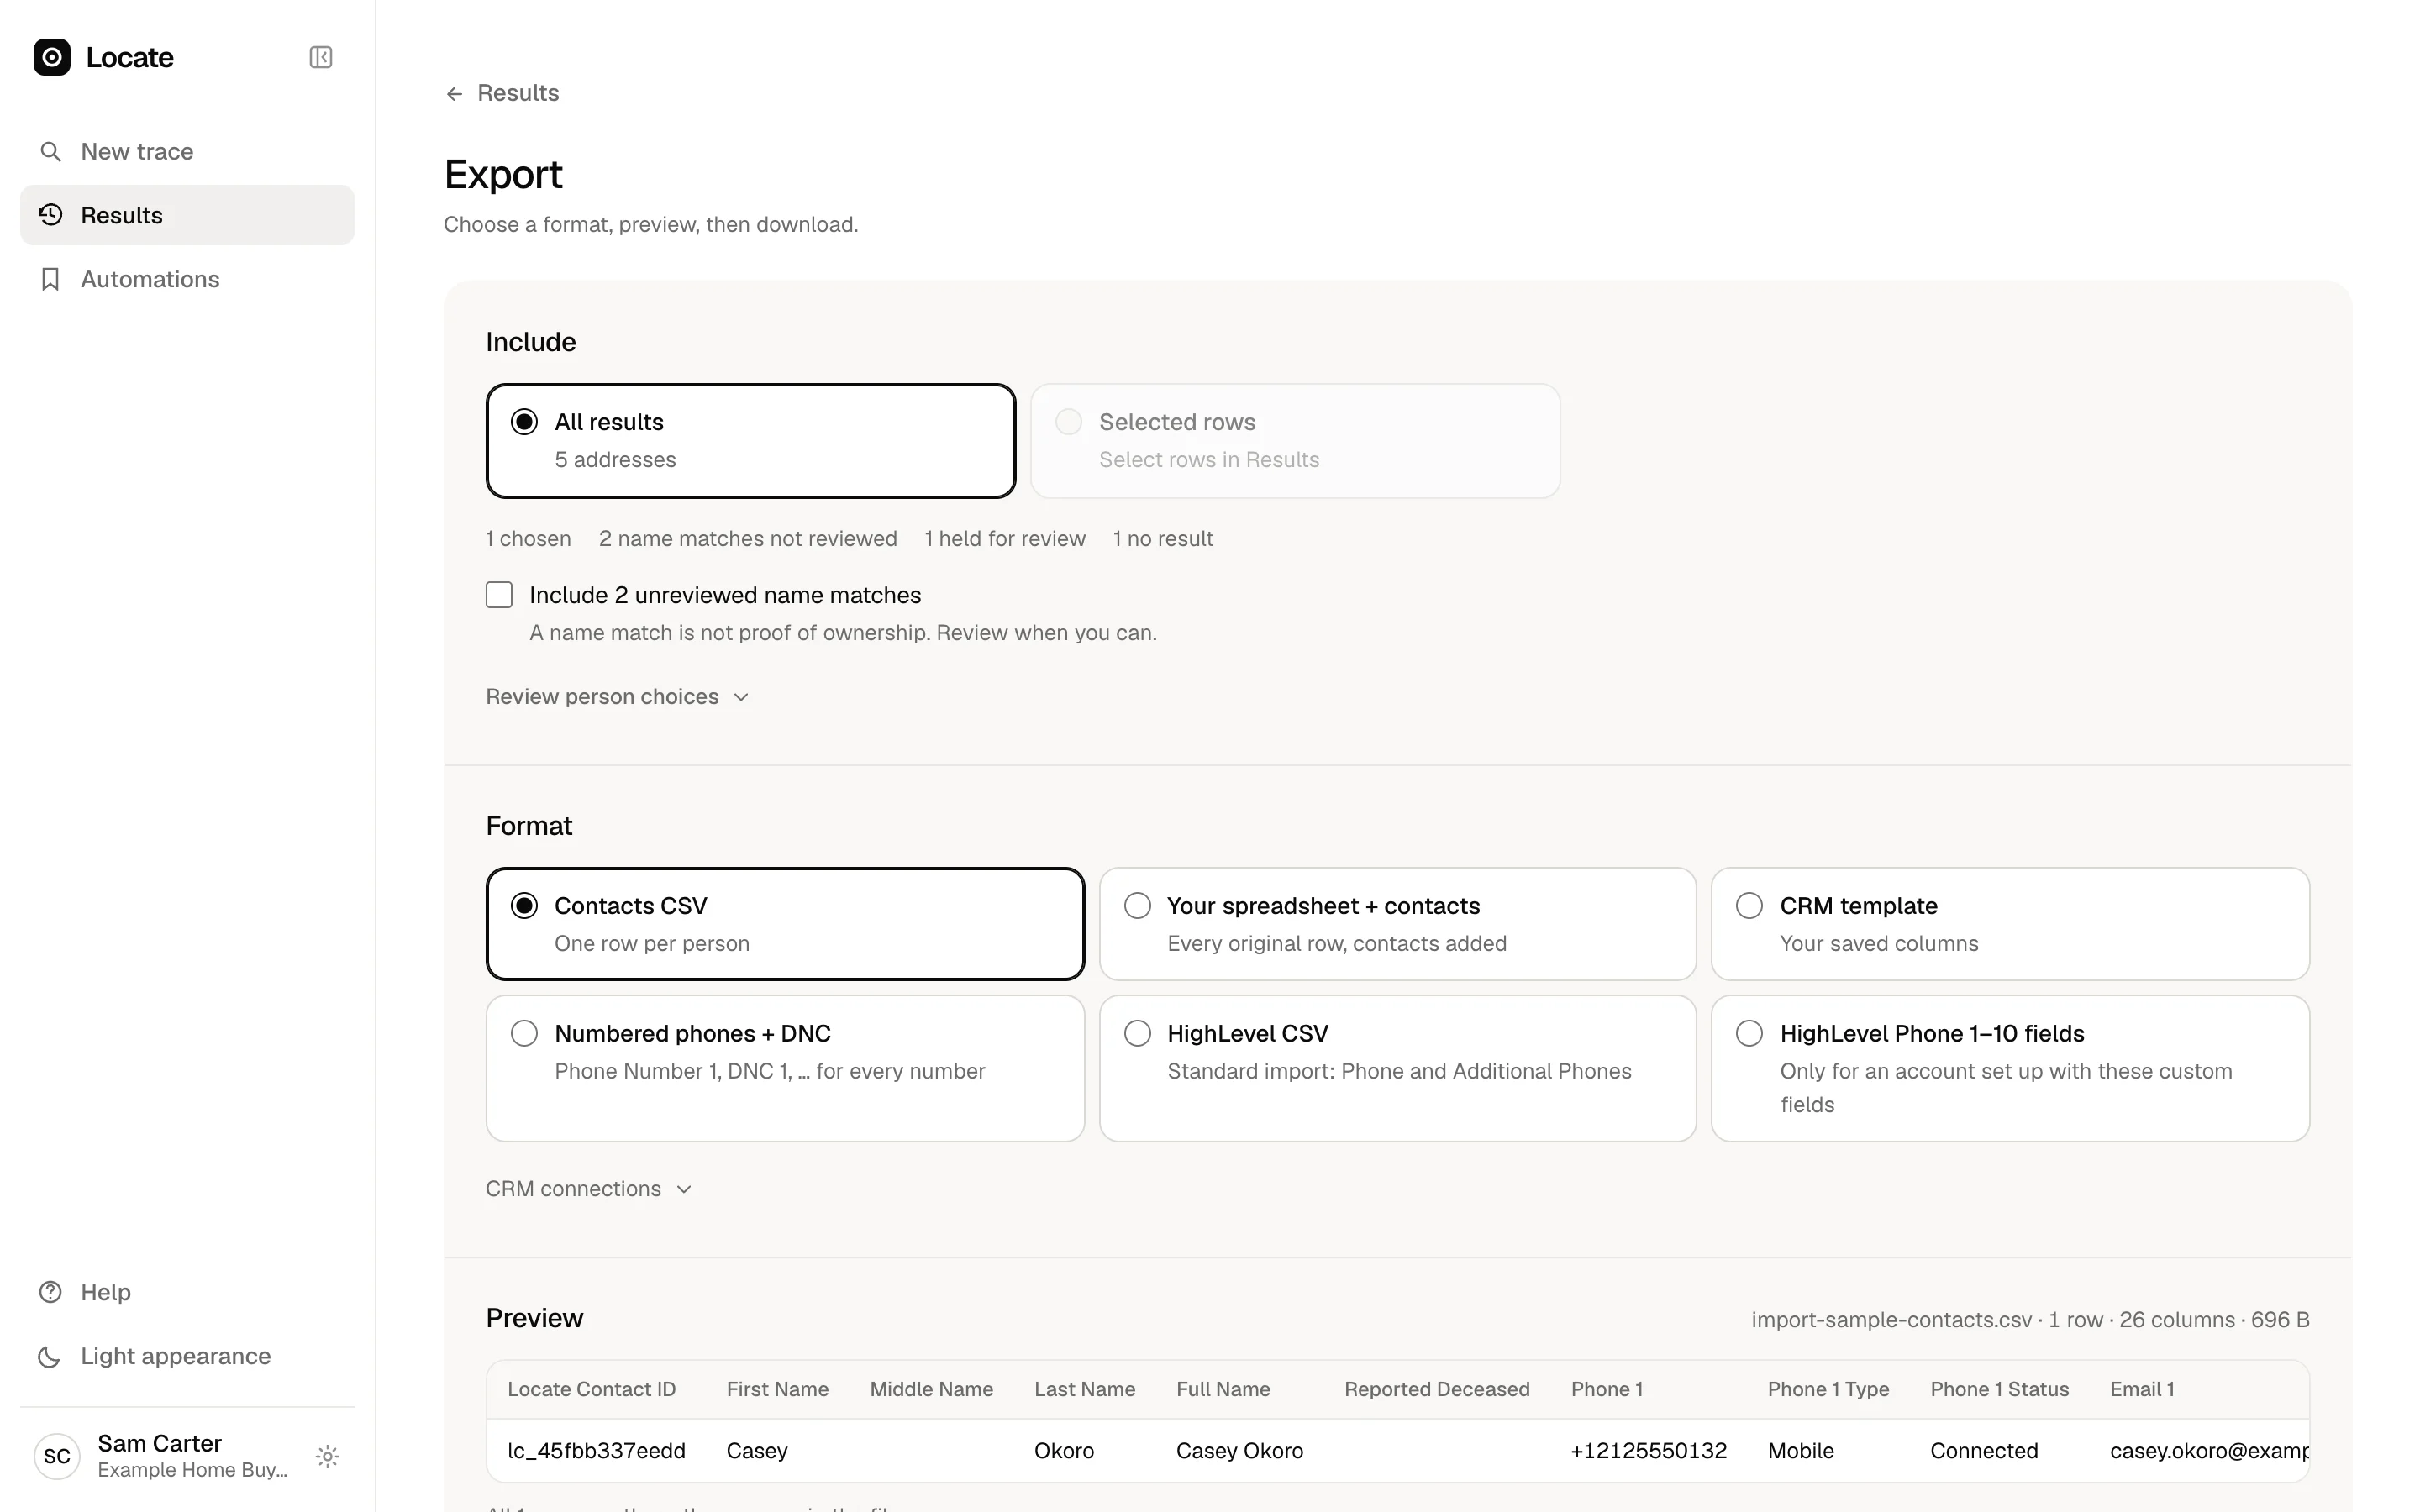
Task: Click the Locate logo icon
Action: point(52,57)
